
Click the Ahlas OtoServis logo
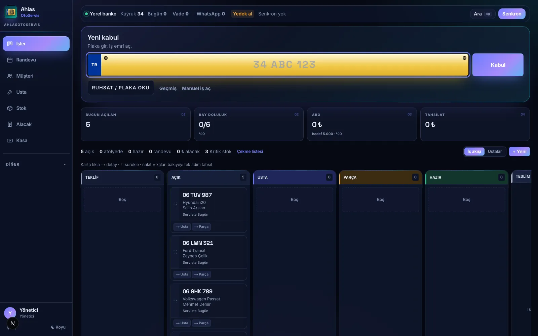[x=11, y=12]
